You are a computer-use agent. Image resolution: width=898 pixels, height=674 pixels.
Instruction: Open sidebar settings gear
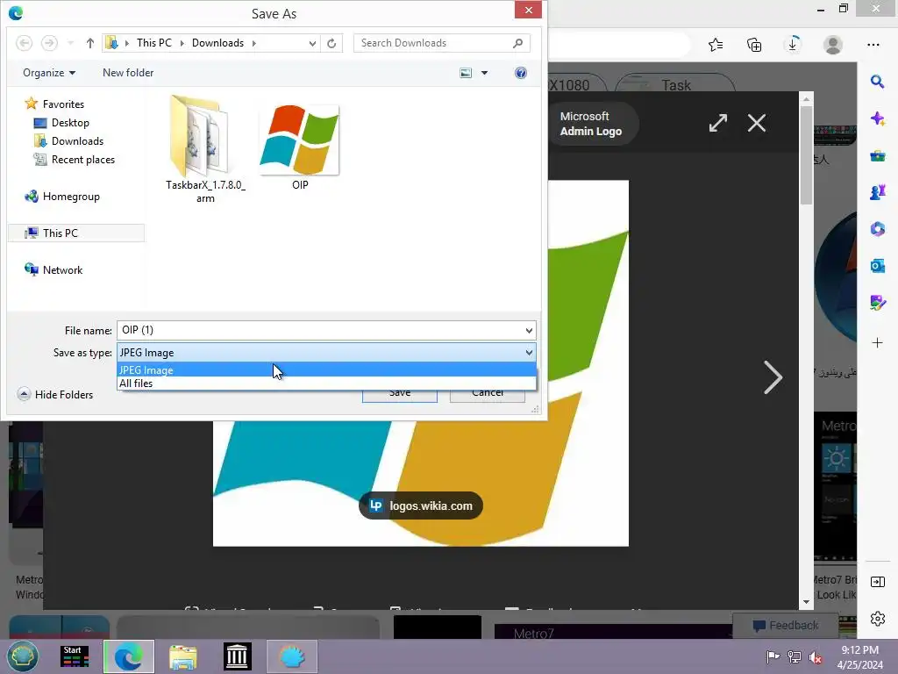[x=877, y=619]
